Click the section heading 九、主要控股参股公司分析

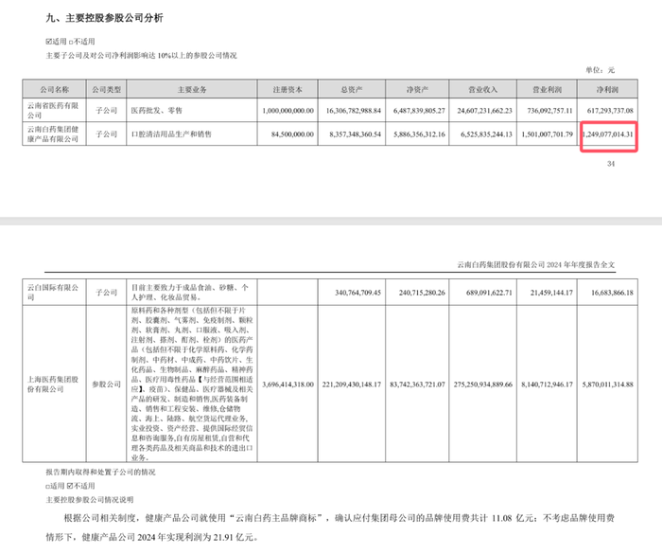[x=104, y=18]
